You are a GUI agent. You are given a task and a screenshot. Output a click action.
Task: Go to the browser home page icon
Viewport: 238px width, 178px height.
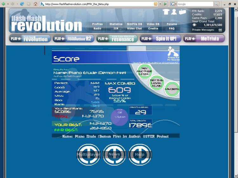[x=35, y=4]
